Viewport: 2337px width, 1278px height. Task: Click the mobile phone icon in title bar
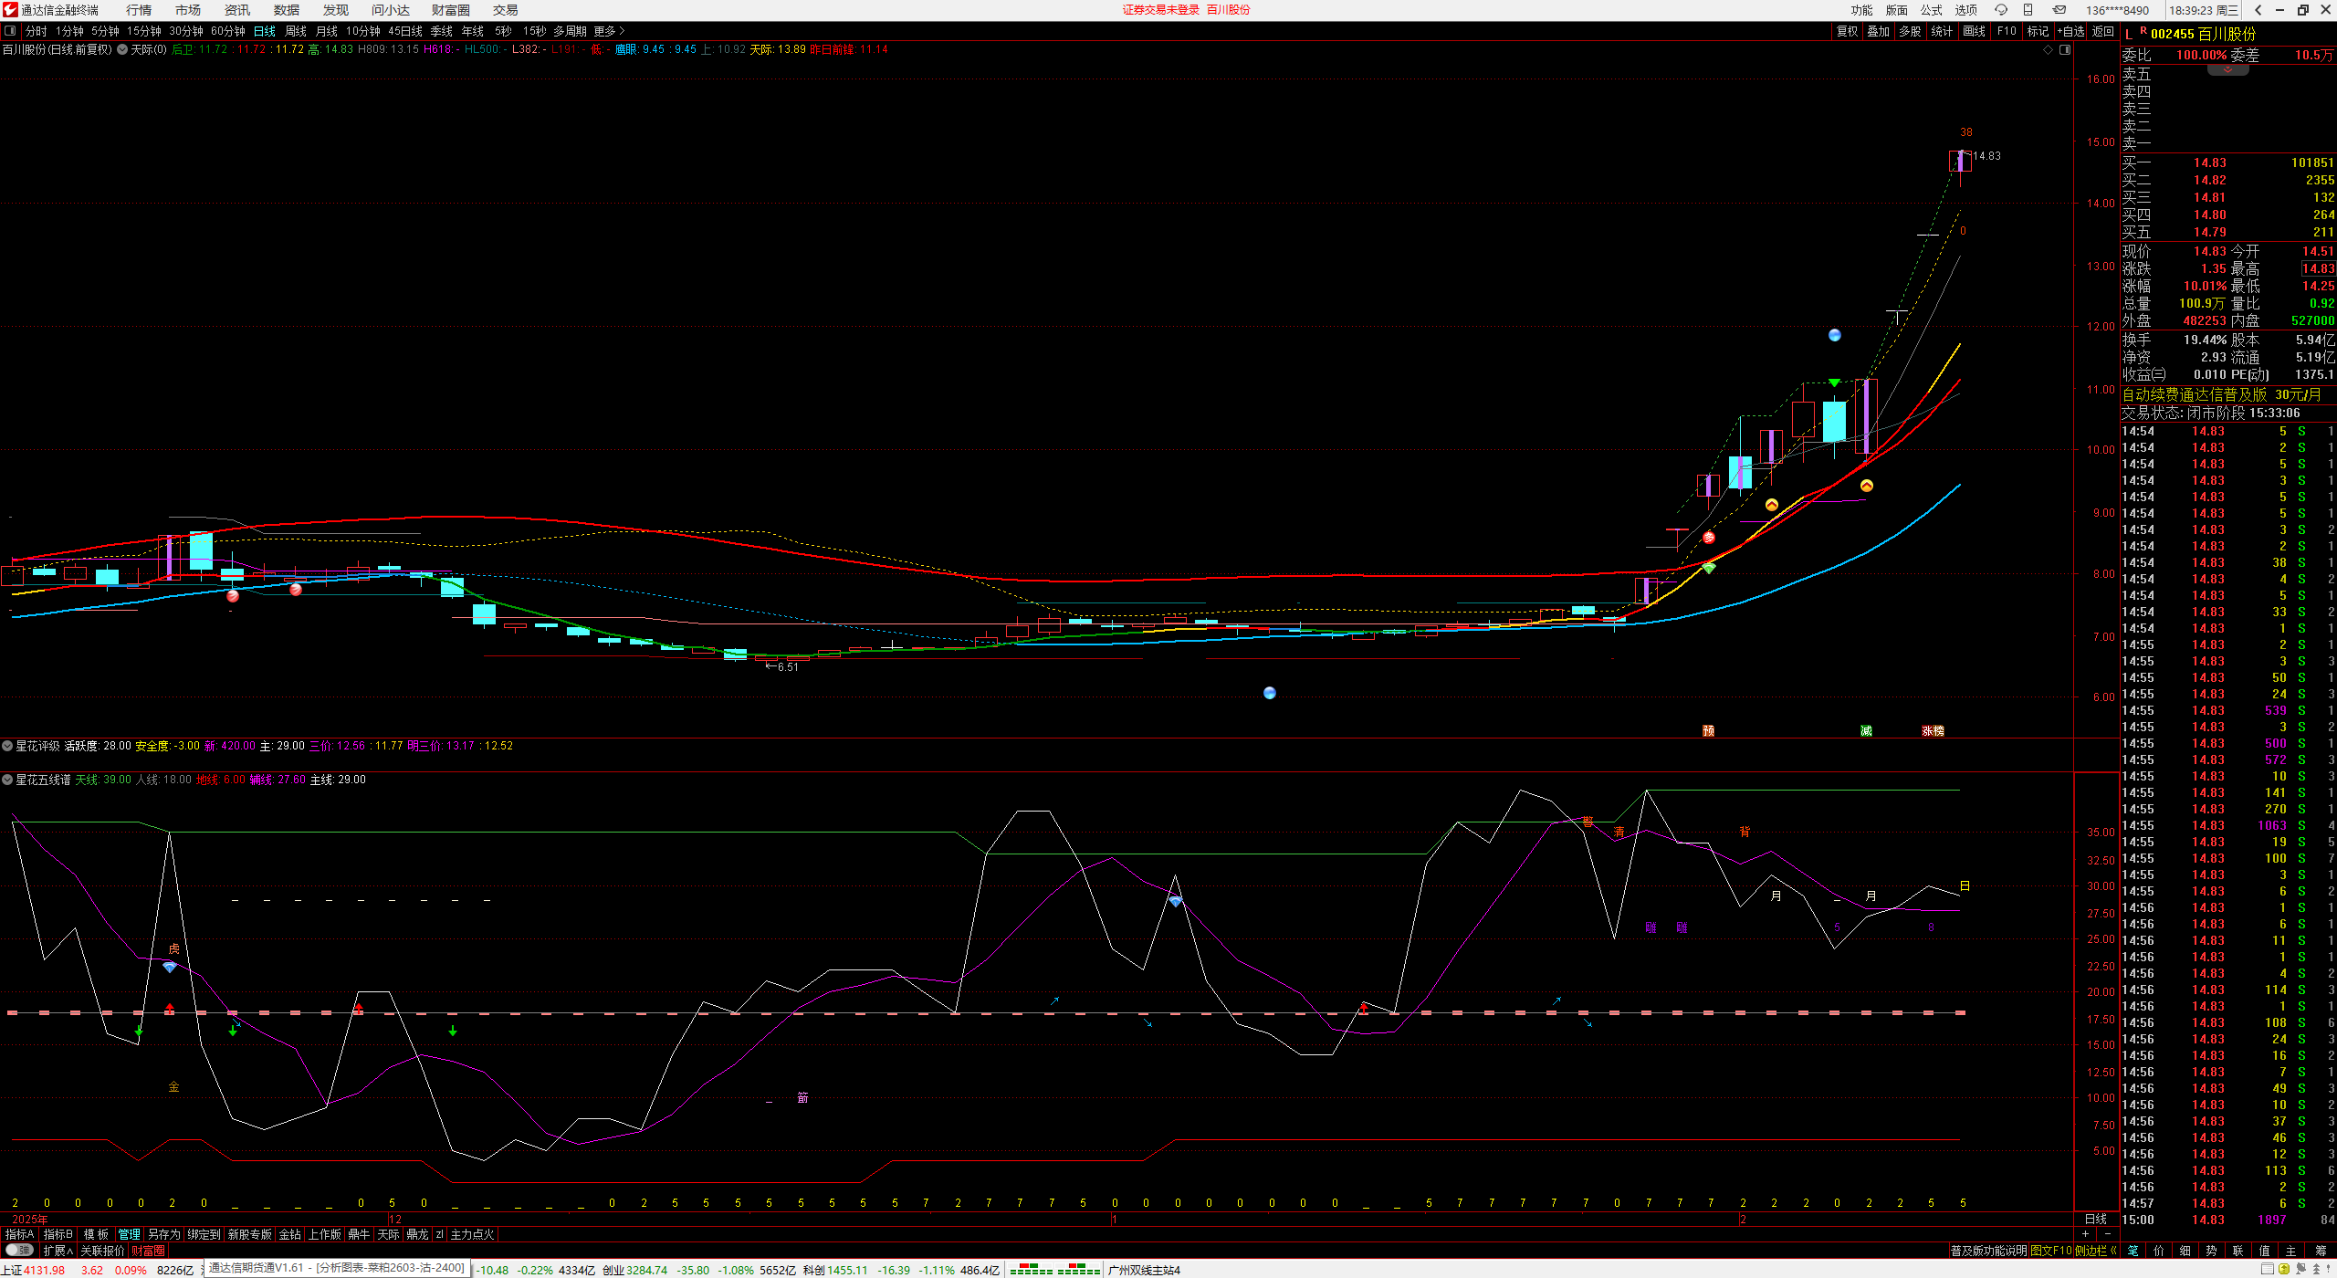point(2028,10)
